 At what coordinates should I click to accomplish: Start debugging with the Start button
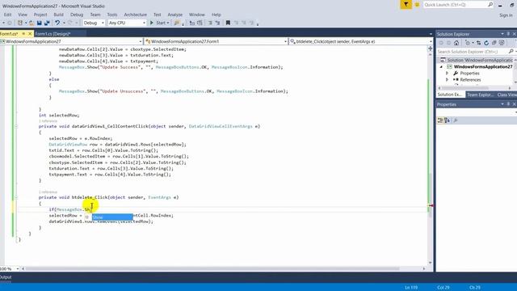point(158,23)
